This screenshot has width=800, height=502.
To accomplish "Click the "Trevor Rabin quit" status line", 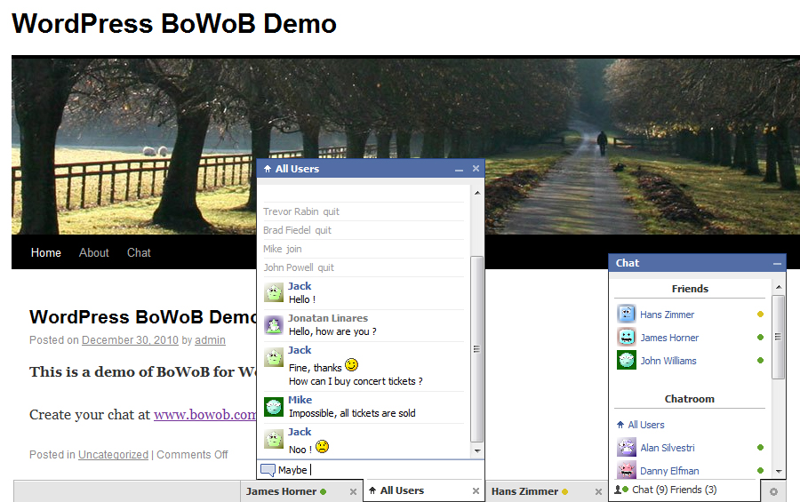I will [x=301, y=211].
